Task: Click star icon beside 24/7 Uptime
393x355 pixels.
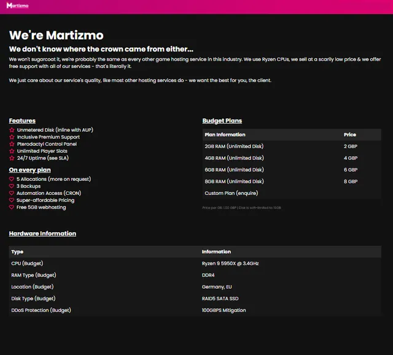Action: coord(12,158)
